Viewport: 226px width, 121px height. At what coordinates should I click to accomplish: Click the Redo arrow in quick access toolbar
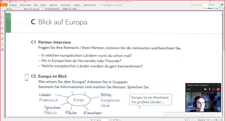tap(22, 2)
